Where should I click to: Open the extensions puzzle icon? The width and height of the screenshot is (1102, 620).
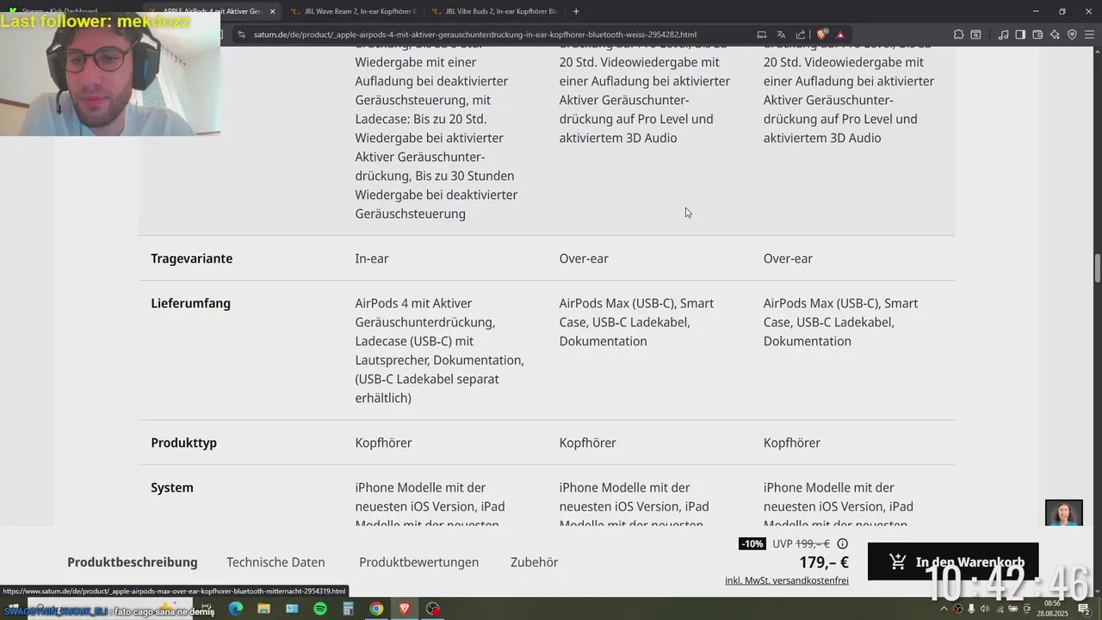pyautogui.click(x=958, y=34)
